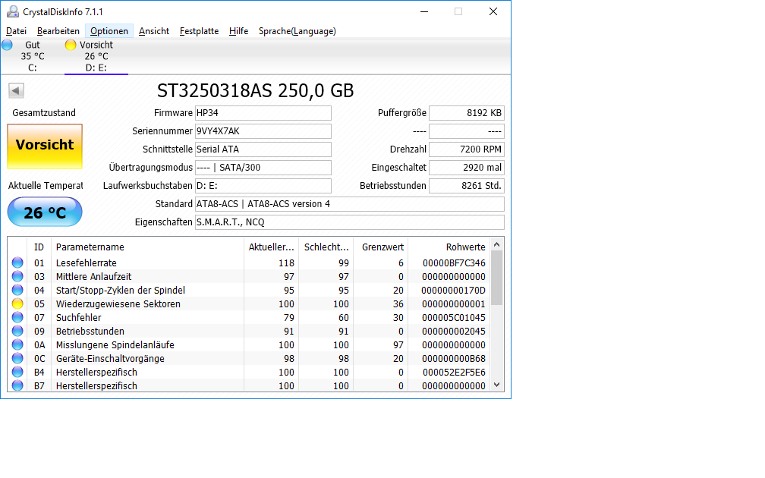Viewport: 765px width, 478px height.
Task: Select the Lesefehlerrate row name
Action: 87,263
